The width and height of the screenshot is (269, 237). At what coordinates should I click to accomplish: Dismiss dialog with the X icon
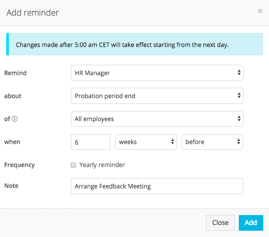point(260,11)
